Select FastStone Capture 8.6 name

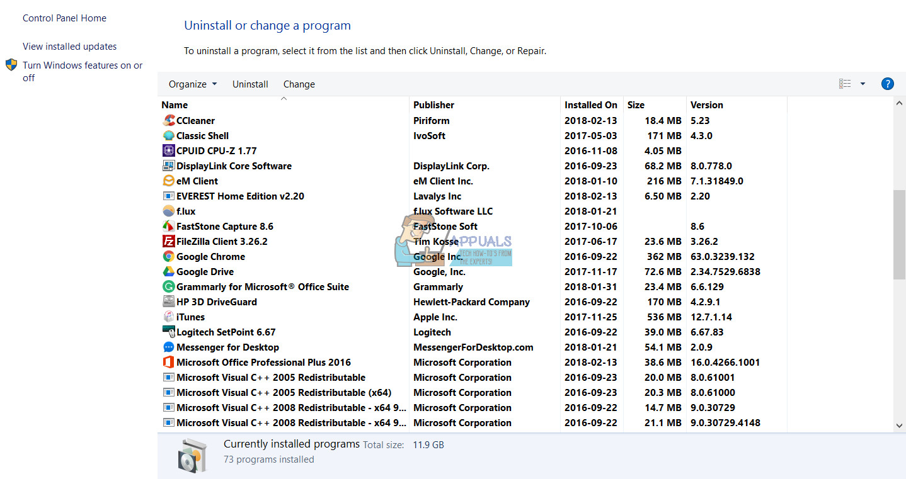(225, 226)
